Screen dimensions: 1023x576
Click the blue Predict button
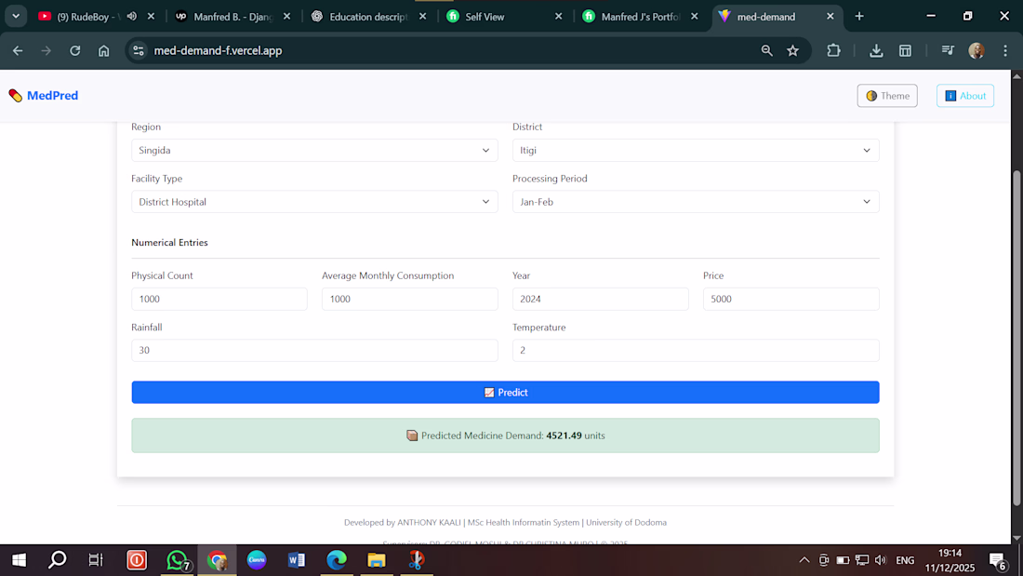[505, 393]
